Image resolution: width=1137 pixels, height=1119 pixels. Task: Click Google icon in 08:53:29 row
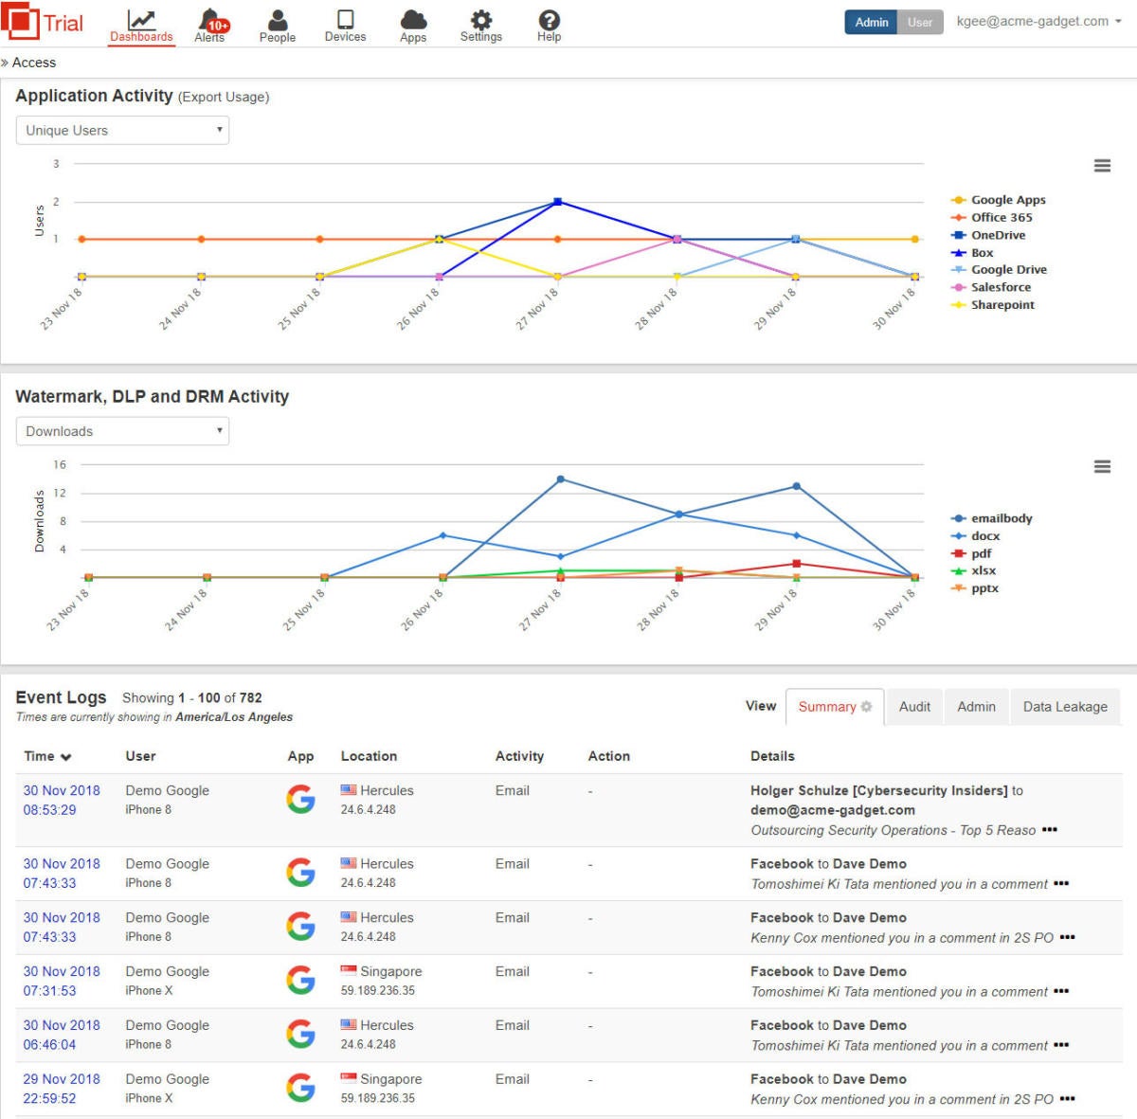300,800
